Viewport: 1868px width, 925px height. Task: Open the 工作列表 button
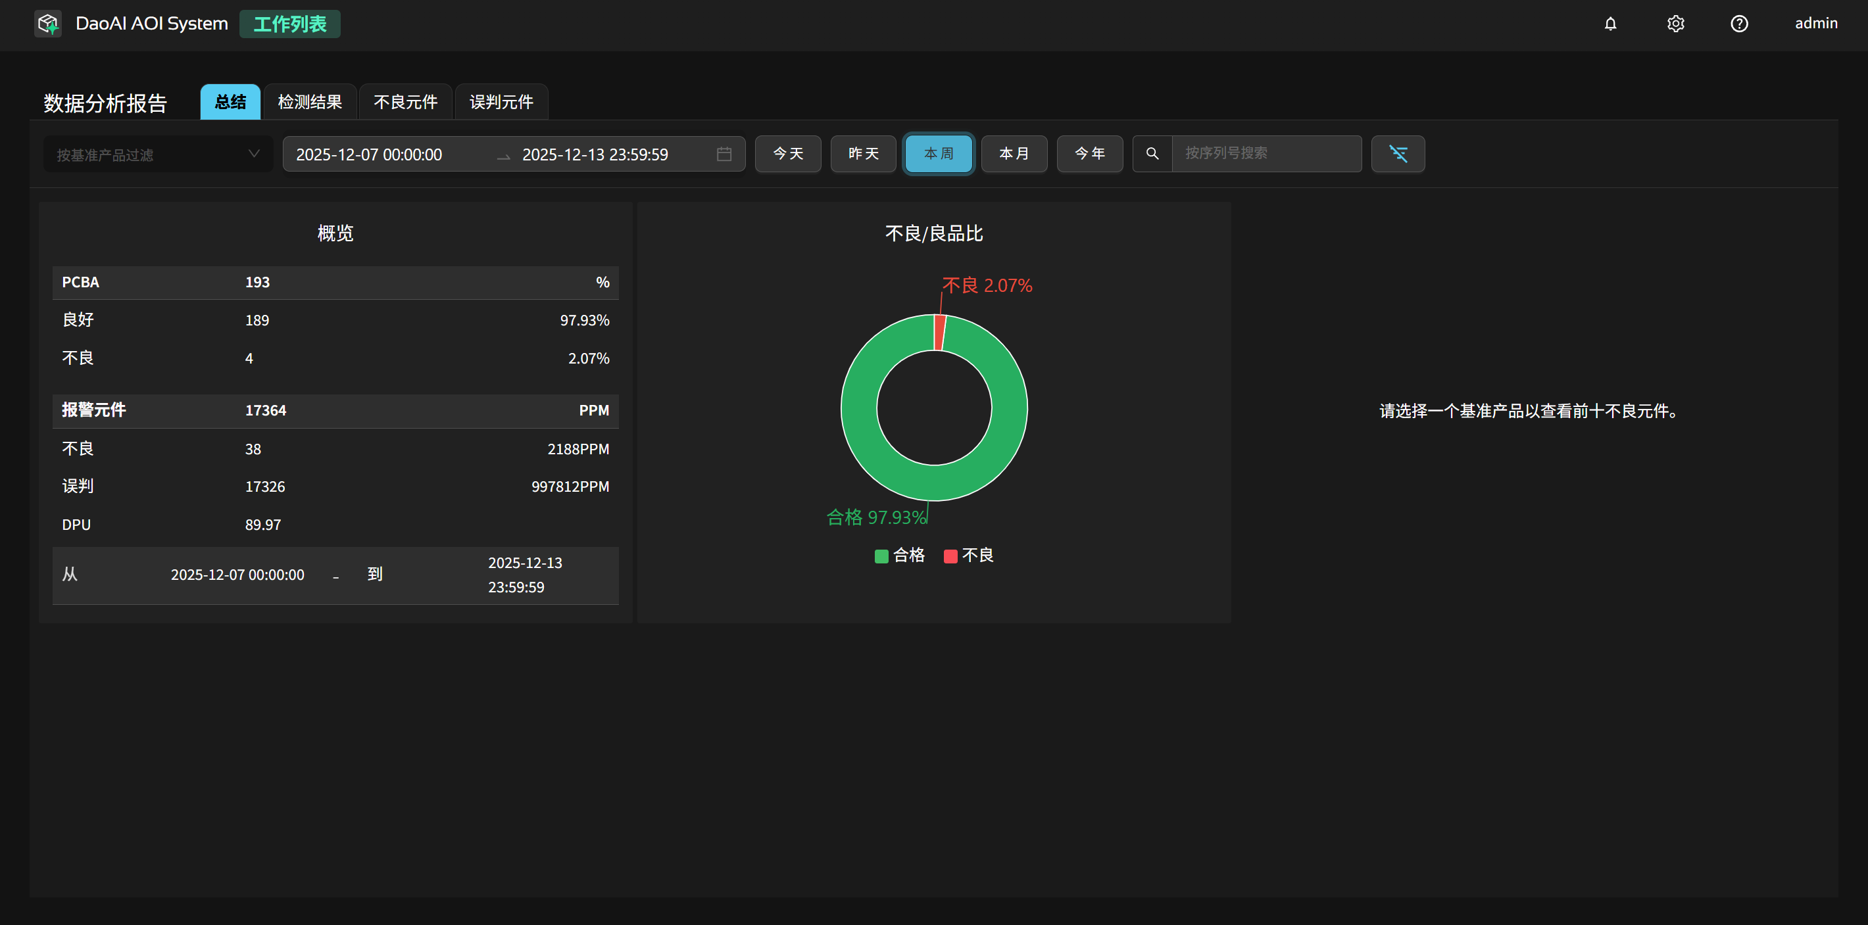(x=289, y=24)
